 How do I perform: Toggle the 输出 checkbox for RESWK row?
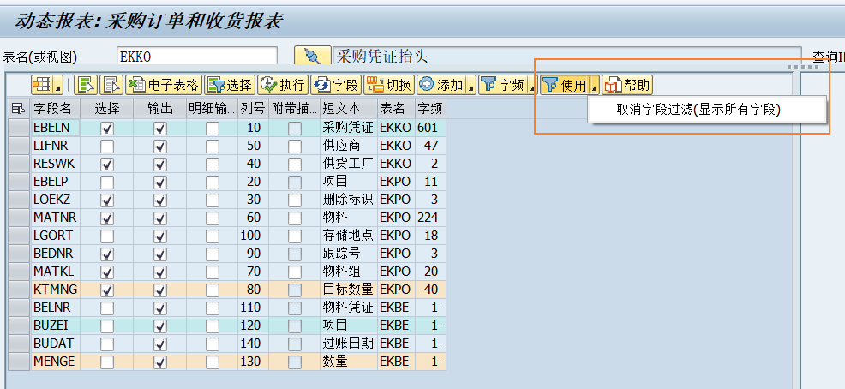pyautogui.click(x=160, y=164)
